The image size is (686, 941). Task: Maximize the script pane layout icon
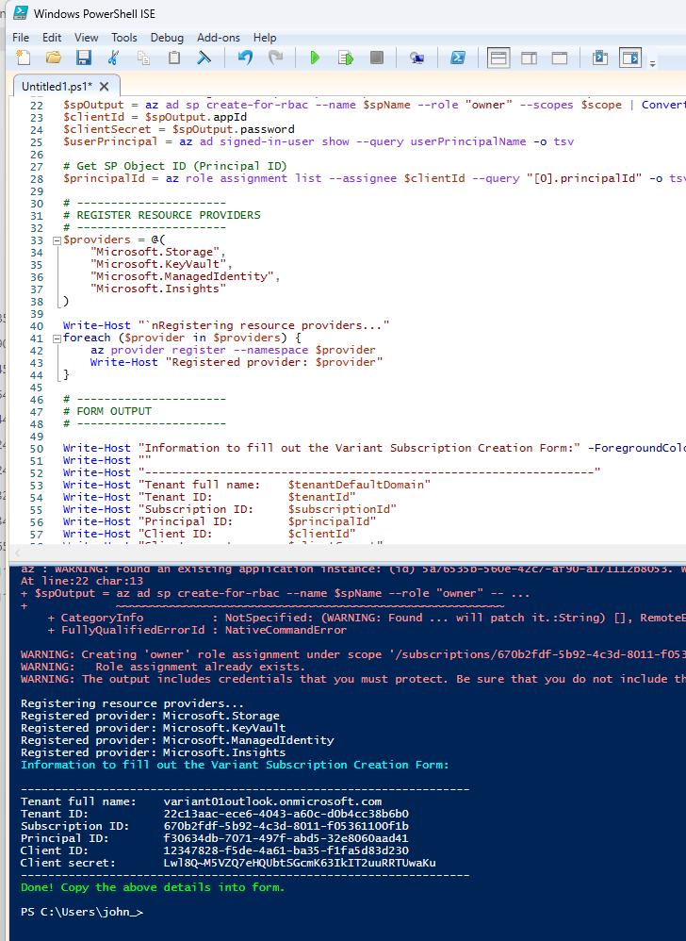pos(560,58)
